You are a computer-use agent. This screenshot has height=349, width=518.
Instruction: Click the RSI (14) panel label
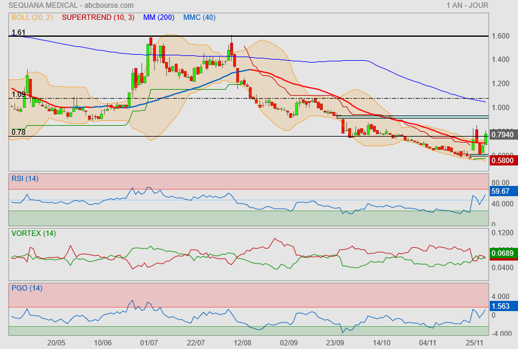(x=25, y=178)
